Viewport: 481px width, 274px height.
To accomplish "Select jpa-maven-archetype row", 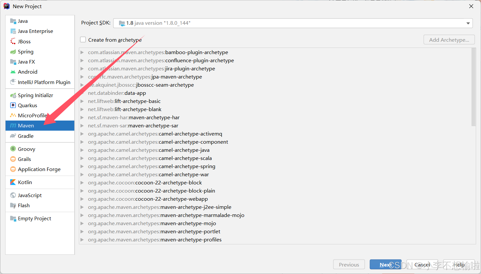I will [x=275, y=77].
